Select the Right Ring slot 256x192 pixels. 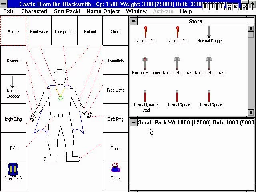[x=13, y=118]
